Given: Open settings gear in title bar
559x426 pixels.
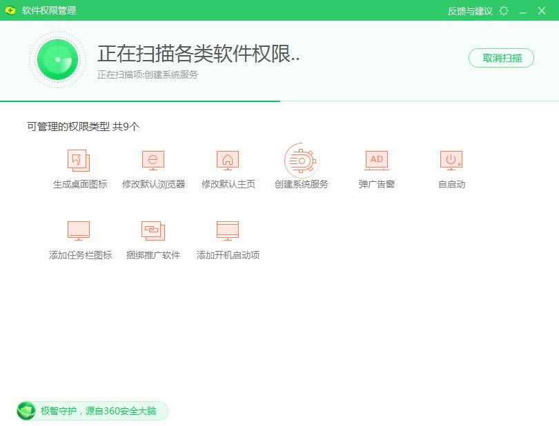Looking at the screenshot, I should point(504,11).
